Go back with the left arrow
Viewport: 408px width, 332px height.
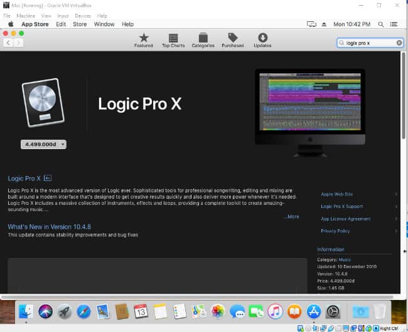point(8,43)
